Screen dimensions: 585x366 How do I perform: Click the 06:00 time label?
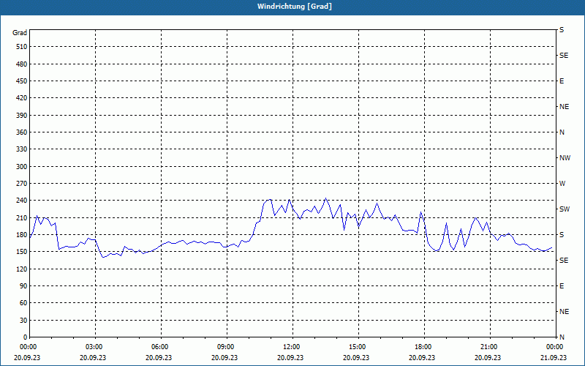pyautogui.click(x=161, y=347)
